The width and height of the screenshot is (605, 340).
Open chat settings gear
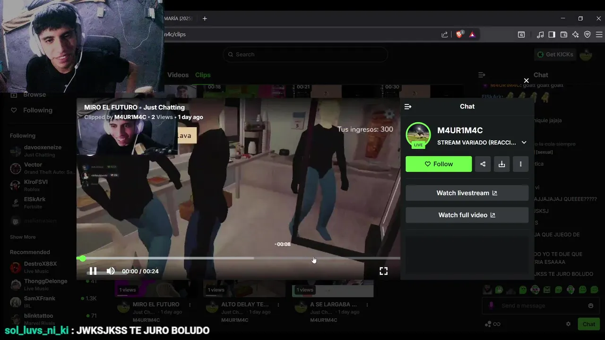[x=568, y=324]
